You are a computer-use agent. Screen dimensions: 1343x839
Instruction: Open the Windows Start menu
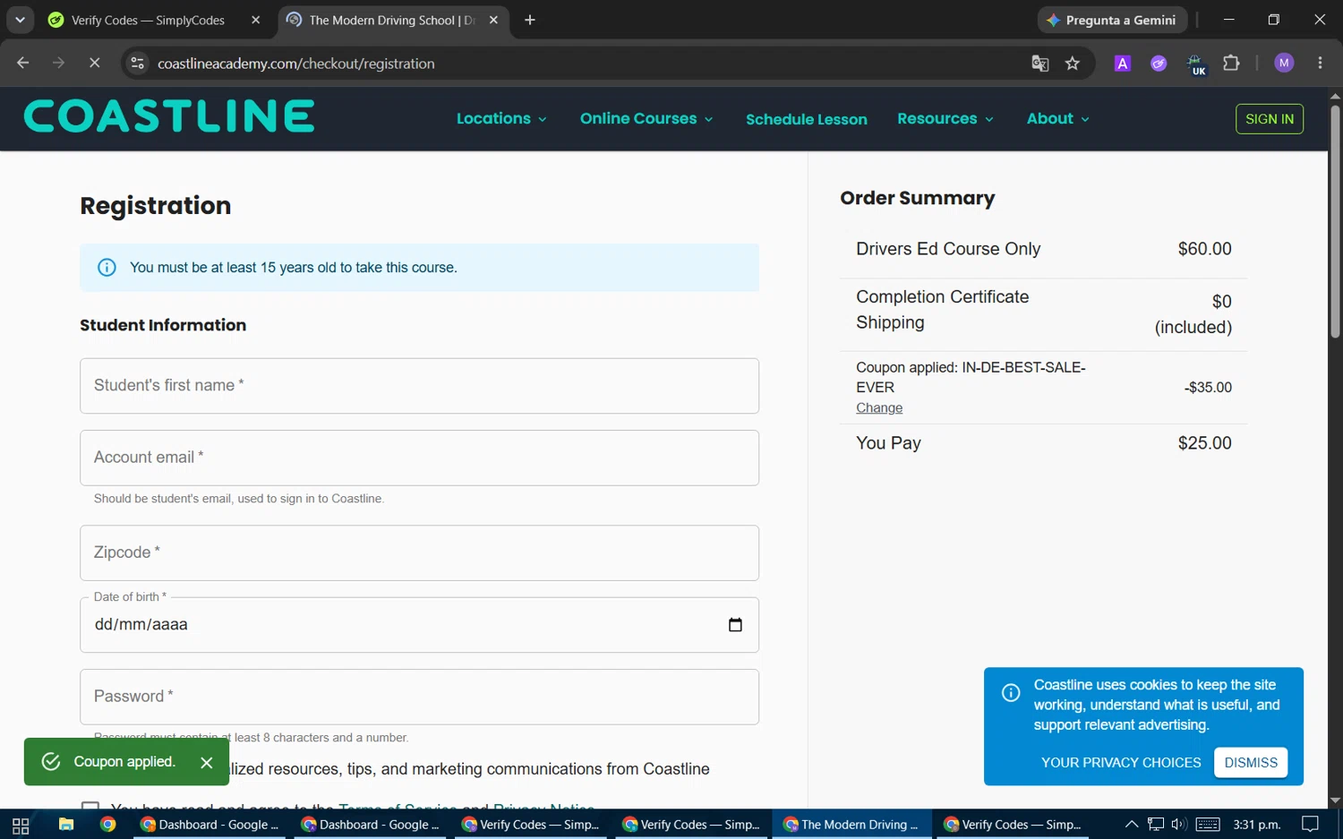coord(21,825)
